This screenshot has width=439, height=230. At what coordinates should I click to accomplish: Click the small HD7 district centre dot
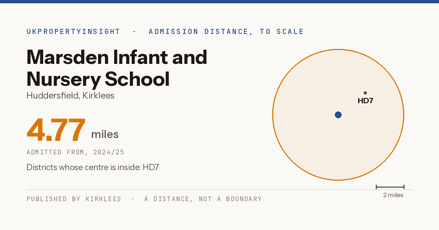(365, 93)
